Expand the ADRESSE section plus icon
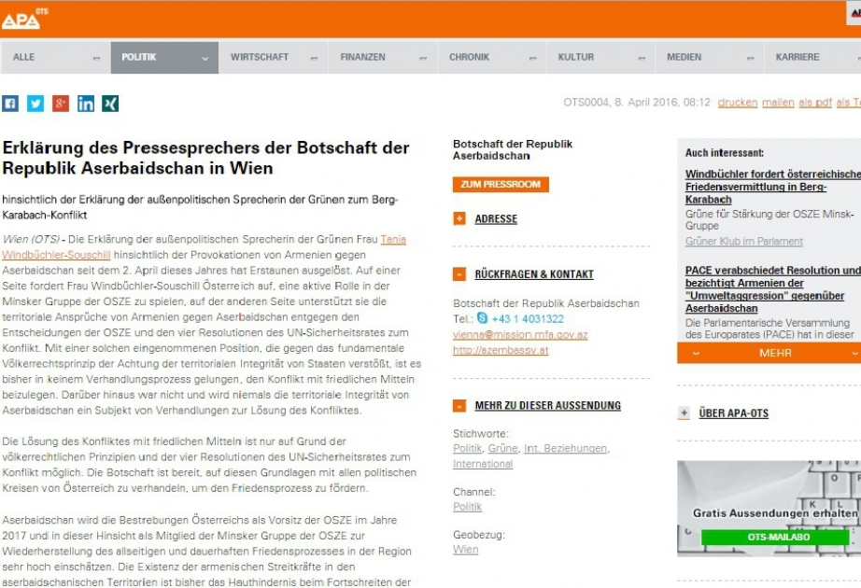The width and height of the screenshot is (861, 588). pos(459,218)
